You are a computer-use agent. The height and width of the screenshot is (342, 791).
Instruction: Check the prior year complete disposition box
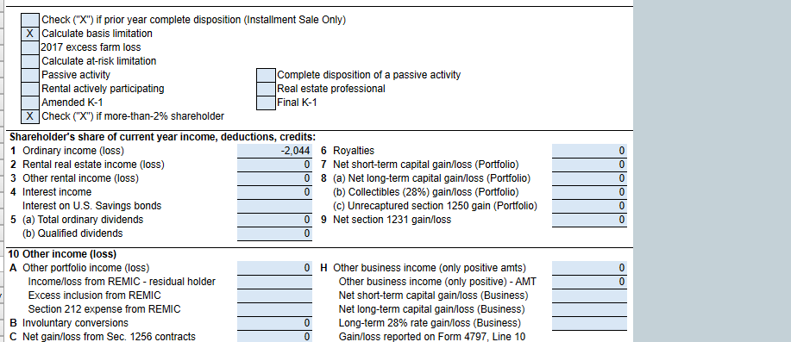click(30, 20)
